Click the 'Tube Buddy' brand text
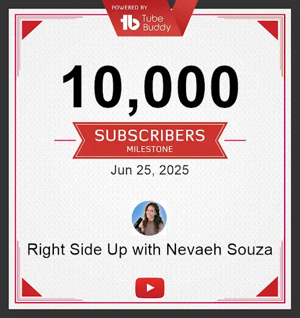The width and height of the screenshot is (300, 318). pyautogui.click(x=157, y=23)
